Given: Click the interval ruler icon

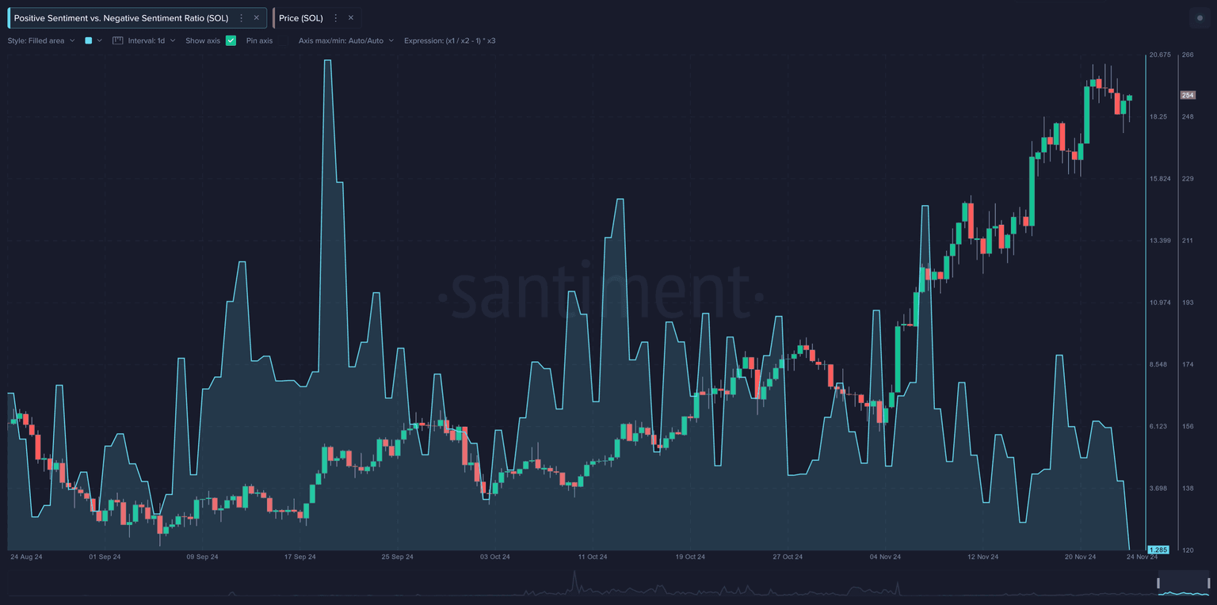Looking at the screenshot, I should (x=118, y=40).
